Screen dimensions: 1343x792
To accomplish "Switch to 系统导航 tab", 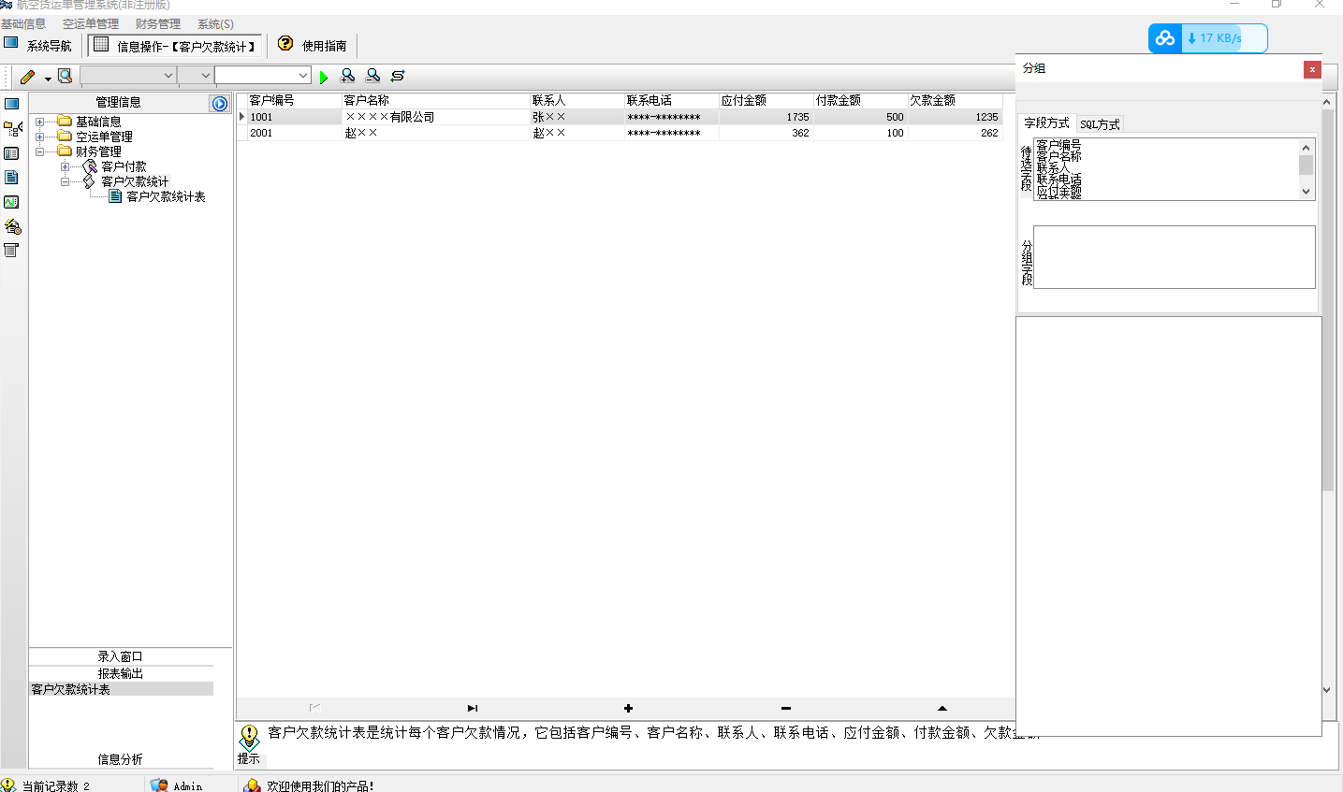I will [x=39, y=45].
